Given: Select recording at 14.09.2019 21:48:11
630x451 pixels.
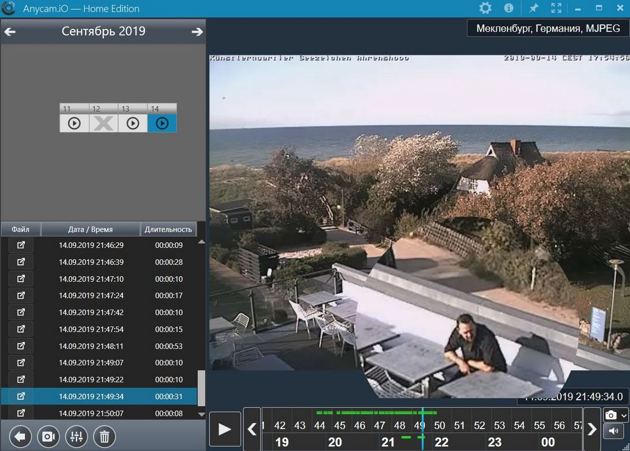Looking at the screenshot, I should pyautogui.click(x=91, y=346).
